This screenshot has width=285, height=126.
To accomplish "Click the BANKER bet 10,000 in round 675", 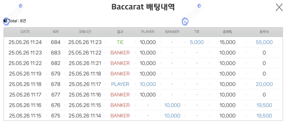I will (172, 116).
